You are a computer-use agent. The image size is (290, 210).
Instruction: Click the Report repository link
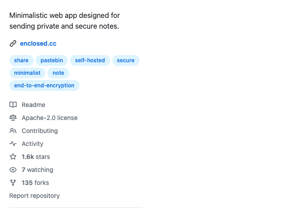(x=35, y=196)
